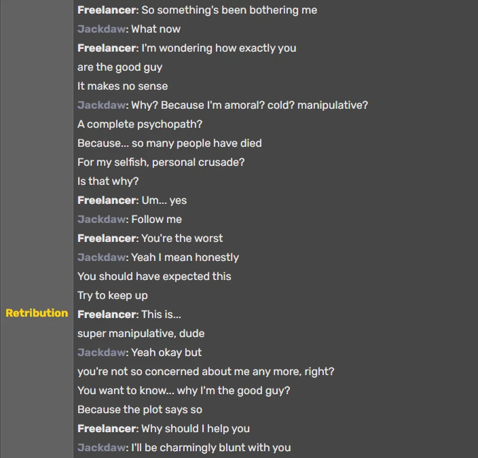Click Jackdaw name beside 'What now'
This screenshot has height=458, width=478.
(101, 29)
